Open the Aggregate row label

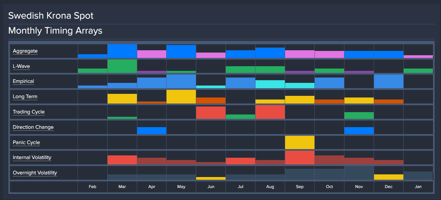(25, 51)
